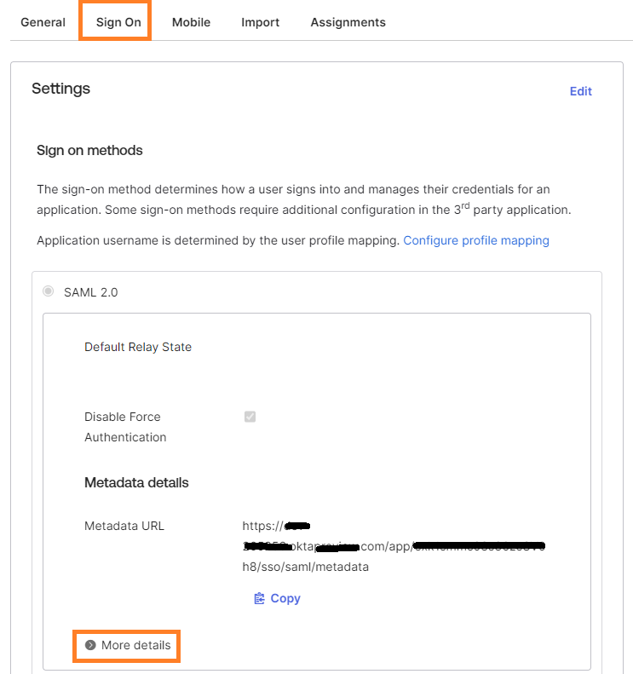The width and height of the screenshot is (633, 674).
Task: Click the Sign on methods heading
Action: tap(89, 151)
